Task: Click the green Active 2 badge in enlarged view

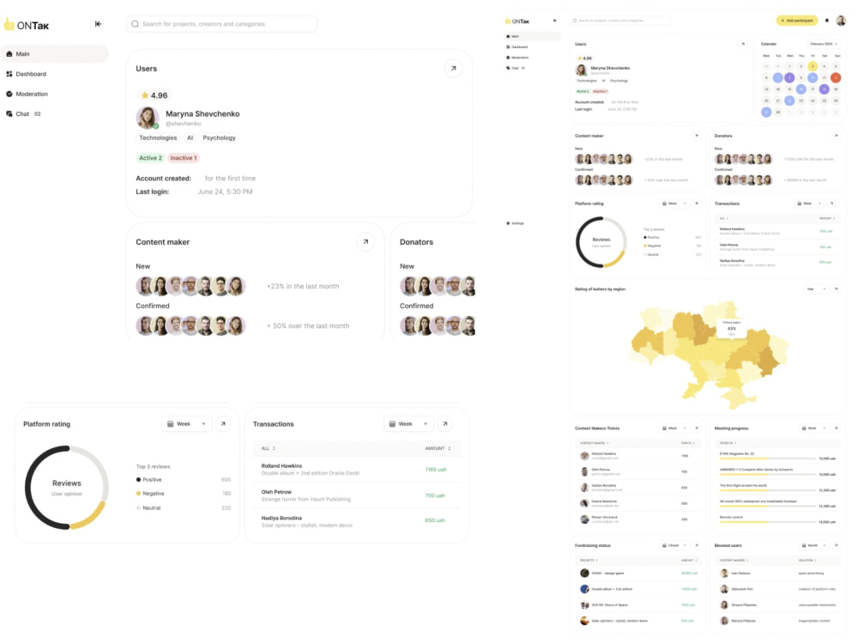Action: pos(150,158)
